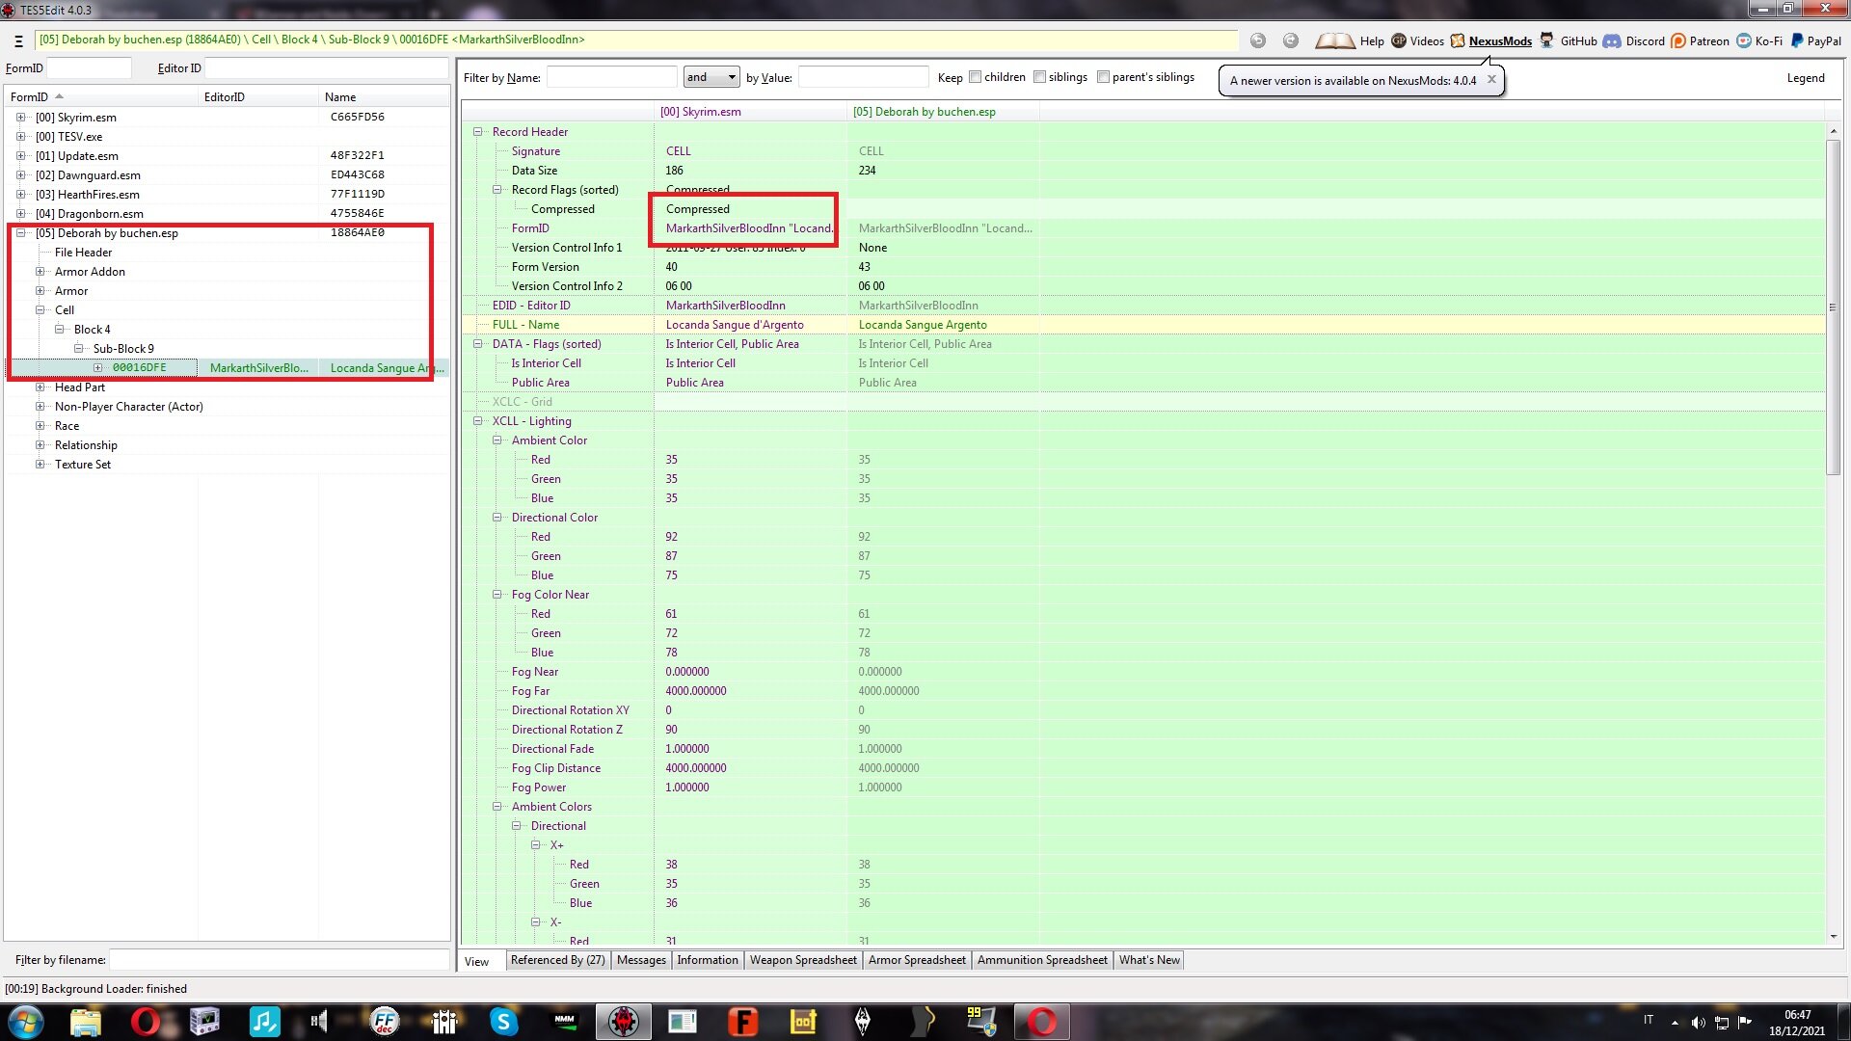Select the 00016DFE MarkarthSilverBloodInn record row
Image resolution: width=1851 pixels, height=1041 pixels.
point(228,367)
